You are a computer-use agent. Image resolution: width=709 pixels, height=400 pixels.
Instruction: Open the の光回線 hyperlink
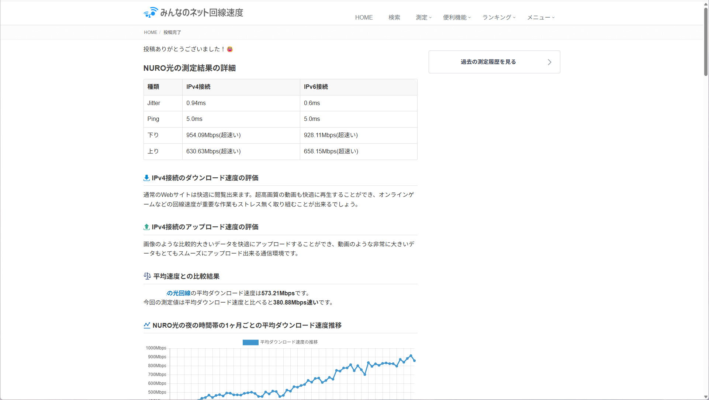pos(179,293)
